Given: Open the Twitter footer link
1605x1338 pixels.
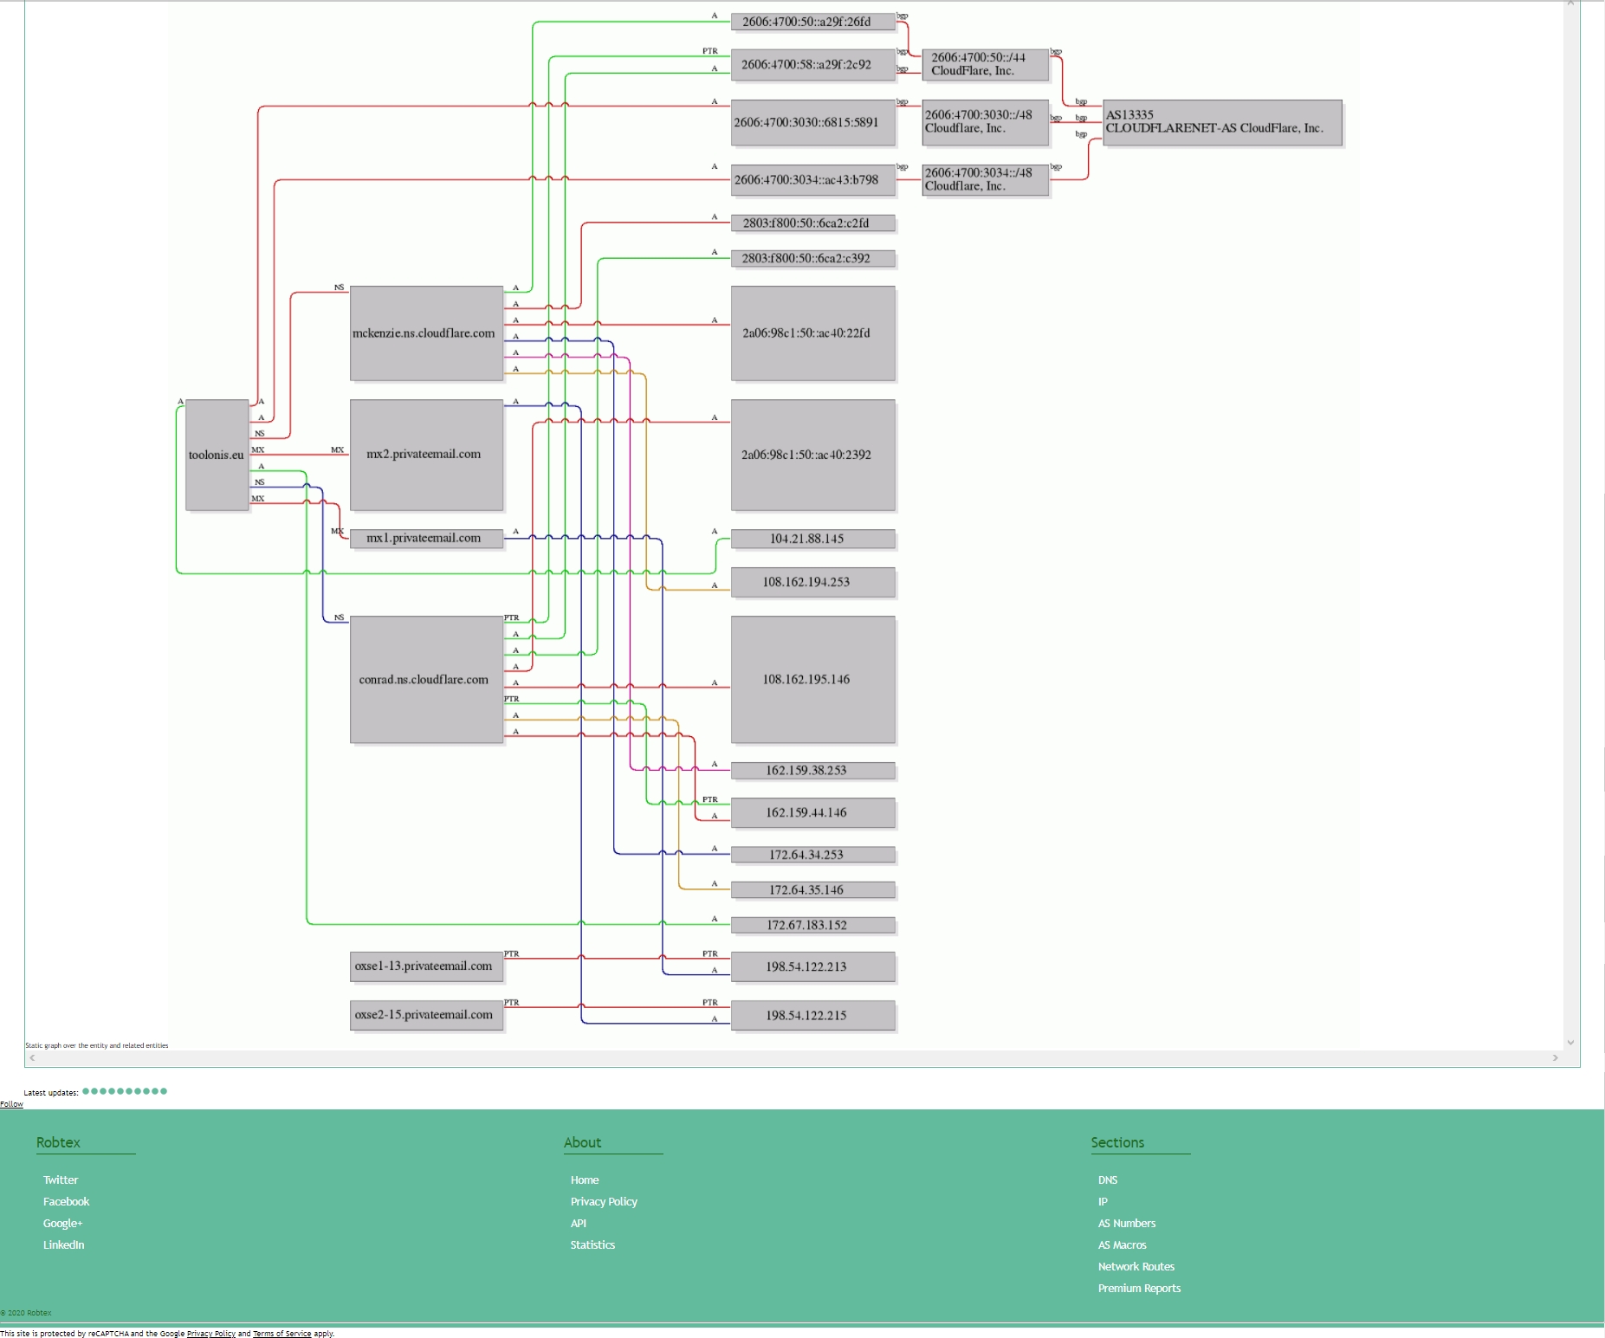Looking at the screenshot, I should tap(61, 1180).
